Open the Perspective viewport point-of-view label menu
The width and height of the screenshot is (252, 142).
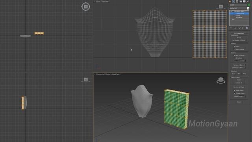pyautogui.click(x=100, y=74)
